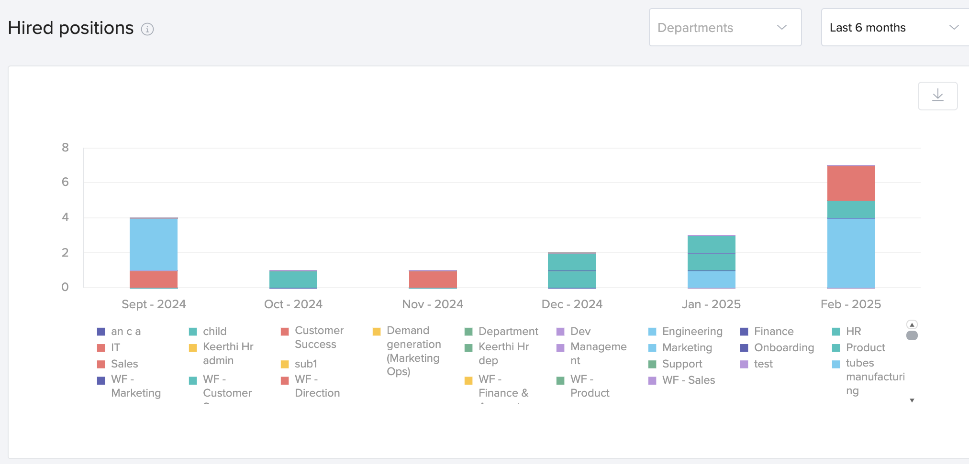Toggle the Engineering legend series
Image resolution: width=969 pixels, height=464 pixels.
(x=691, y=331)
